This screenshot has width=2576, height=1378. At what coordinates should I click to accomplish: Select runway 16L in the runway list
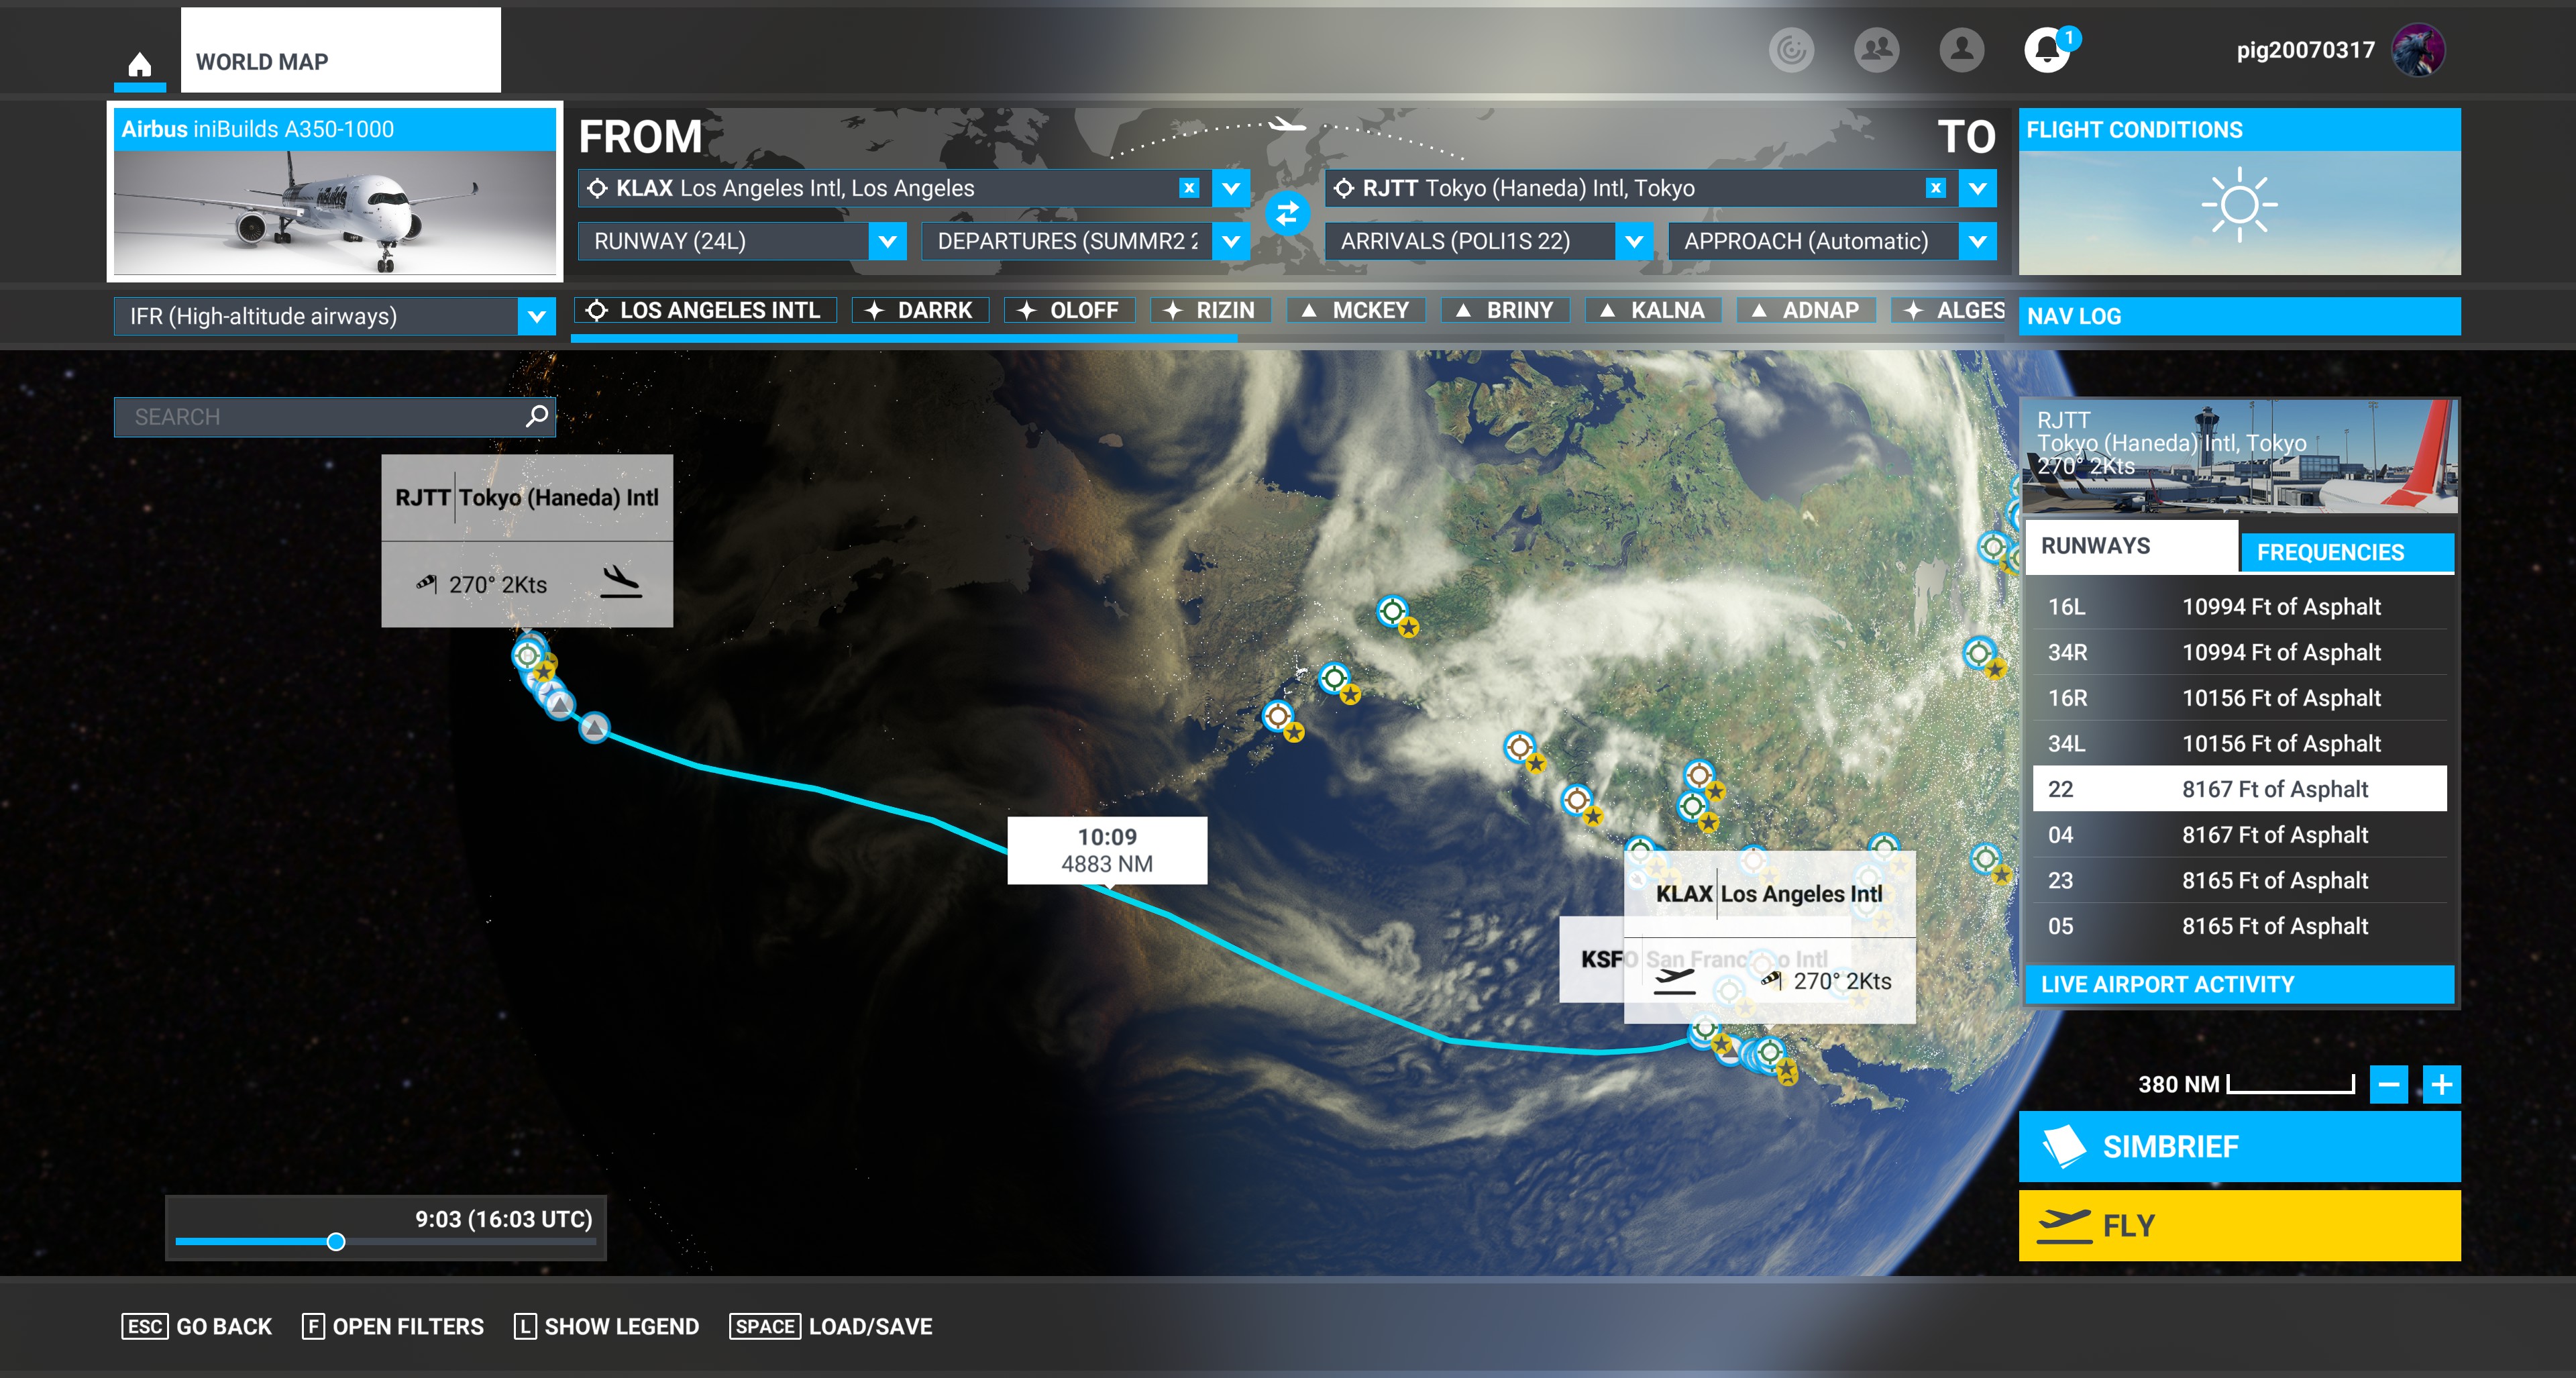tap(2239, 607)
